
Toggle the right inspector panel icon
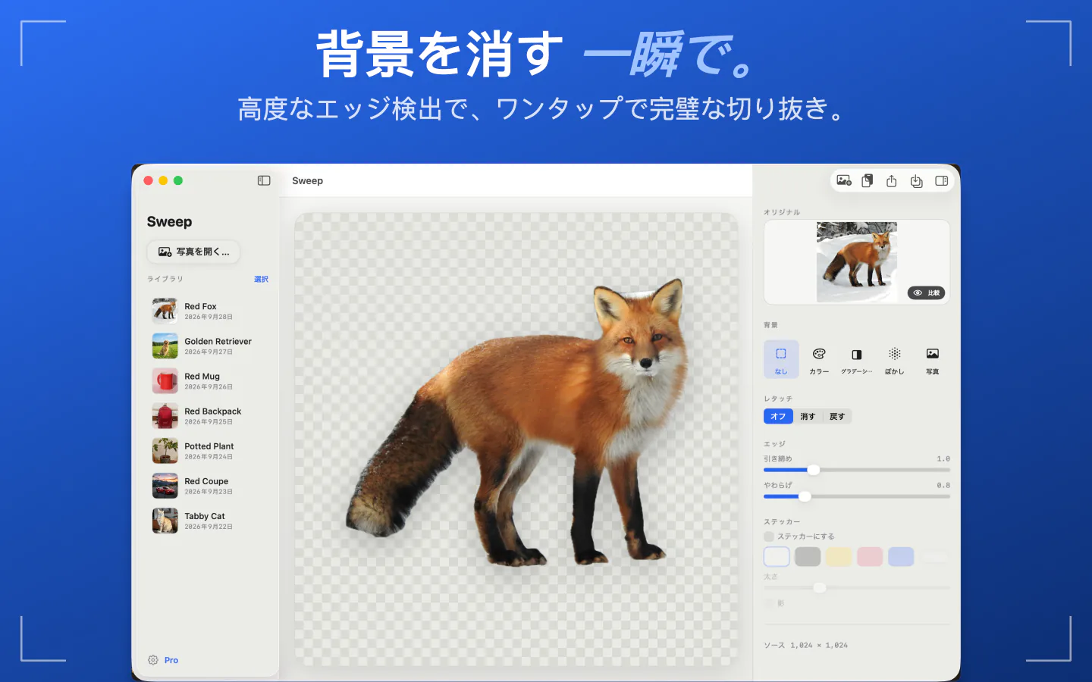pyautogui.click(x=942, y=180)
